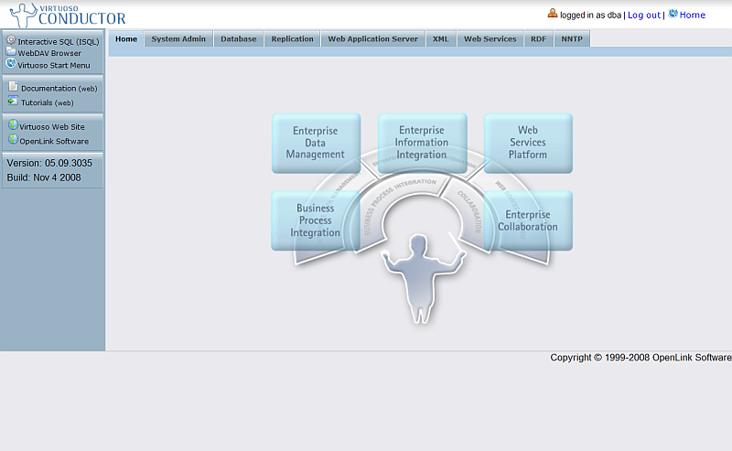This screenshot has height=451, width=732.
Task: Open the RDF tab
Action: (x=538, y=38)
